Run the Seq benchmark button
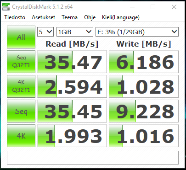 pyautogui.click(x=21, y=111)
